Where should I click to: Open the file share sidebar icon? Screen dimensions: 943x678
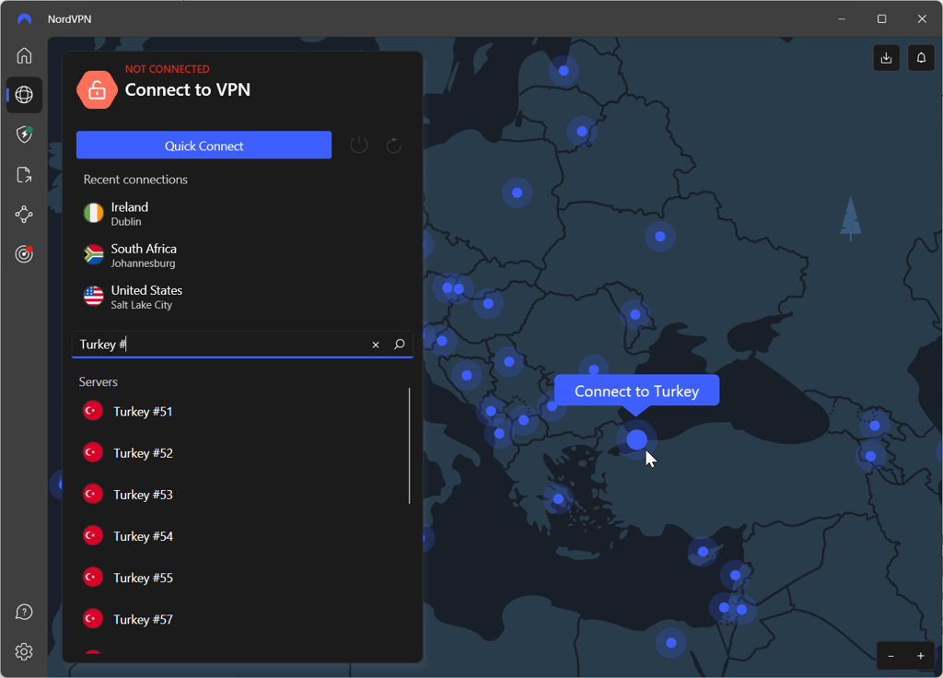point(24,174)
